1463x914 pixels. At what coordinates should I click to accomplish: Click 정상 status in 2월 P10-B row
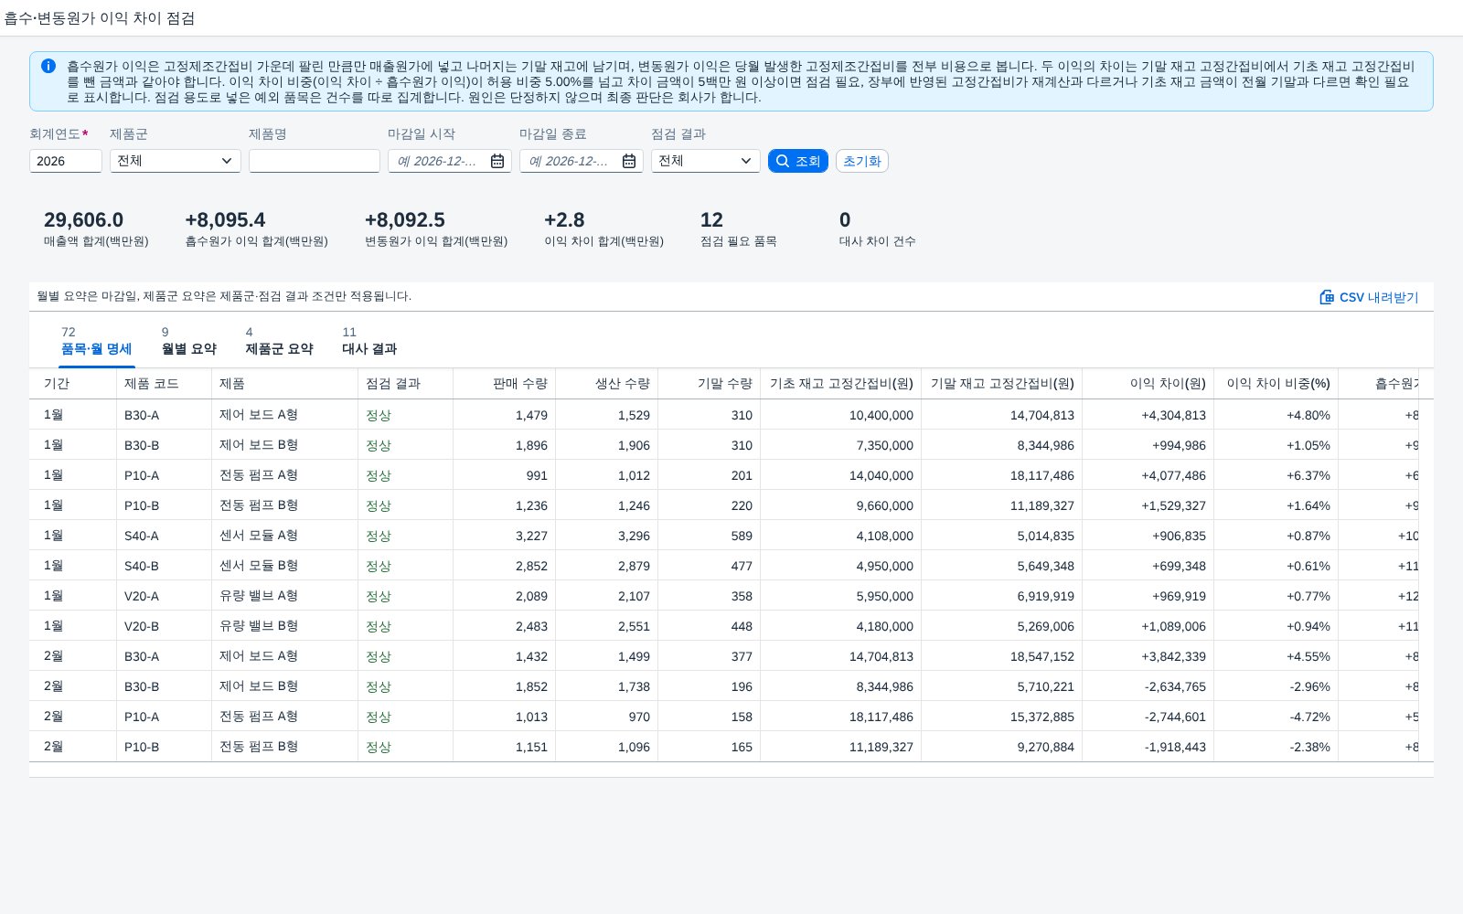(x=379, y=747)
